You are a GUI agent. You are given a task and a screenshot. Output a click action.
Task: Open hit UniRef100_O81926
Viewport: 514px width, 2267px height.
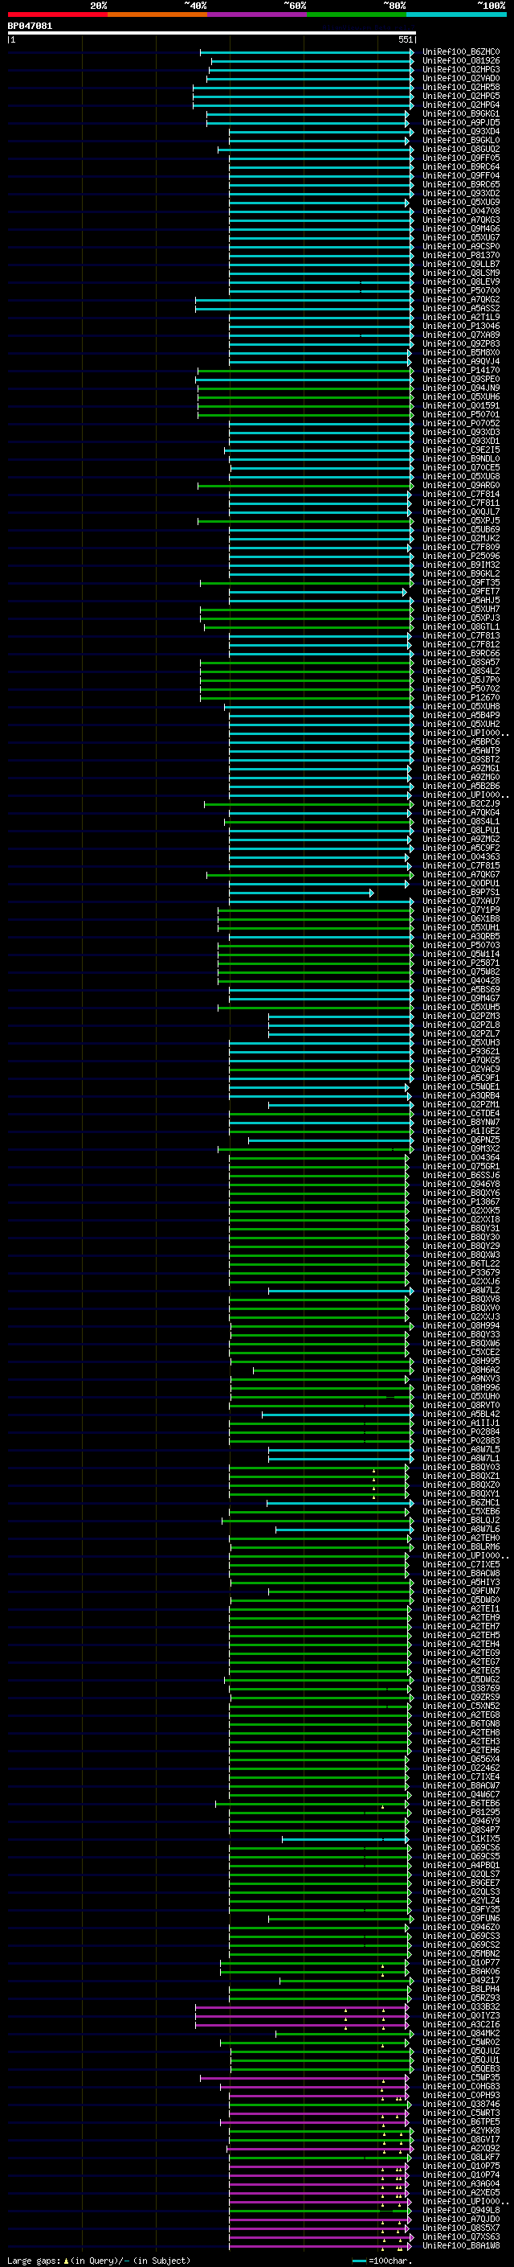(461, 61)
